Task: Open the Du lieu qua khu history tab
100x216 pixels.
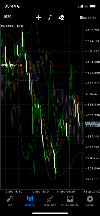Action: click(70, 201)
